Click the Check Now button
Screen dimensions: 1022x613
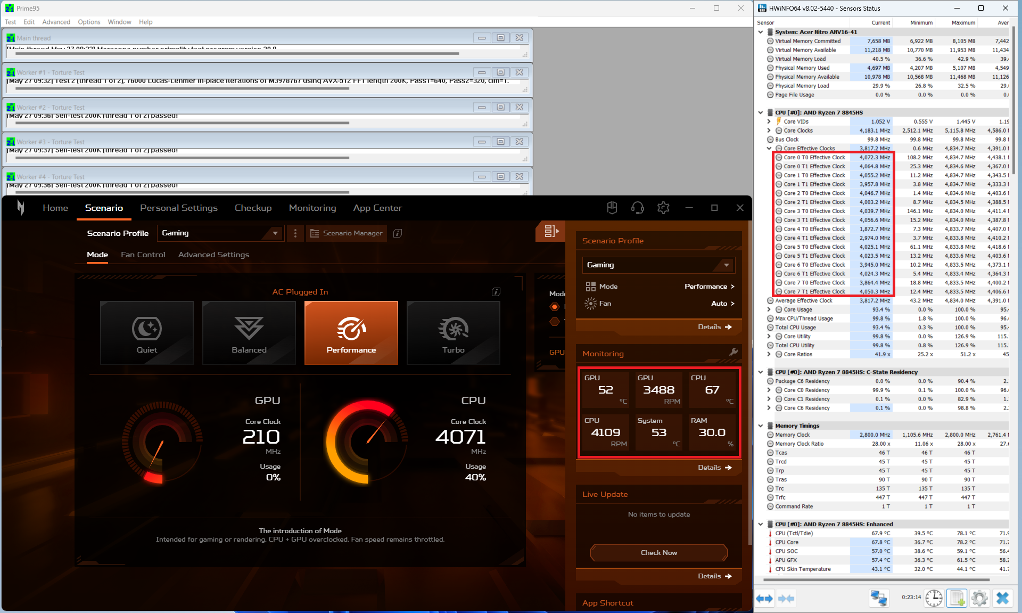[659, 553]
